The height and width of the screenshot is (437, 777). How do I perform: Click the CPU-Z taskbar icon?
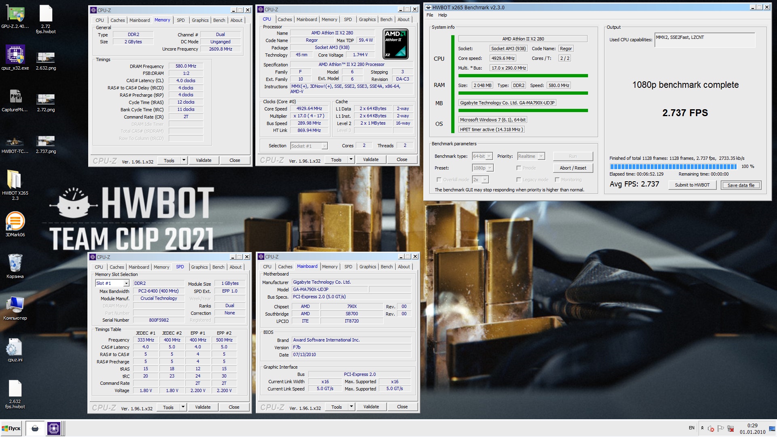click(x=53, y=428)
